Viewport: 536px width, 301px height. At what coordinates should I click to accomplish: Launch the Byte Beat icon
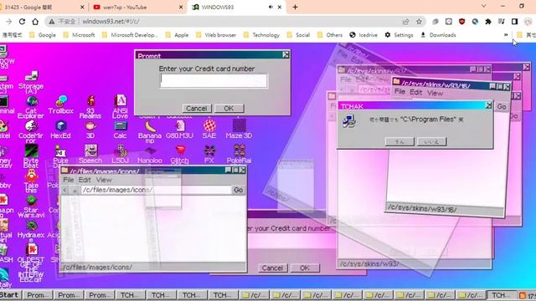(x=31, y=156)
